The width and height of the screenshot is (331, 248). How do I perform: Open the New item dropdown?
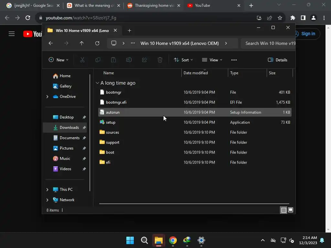[x=59, y=60]
